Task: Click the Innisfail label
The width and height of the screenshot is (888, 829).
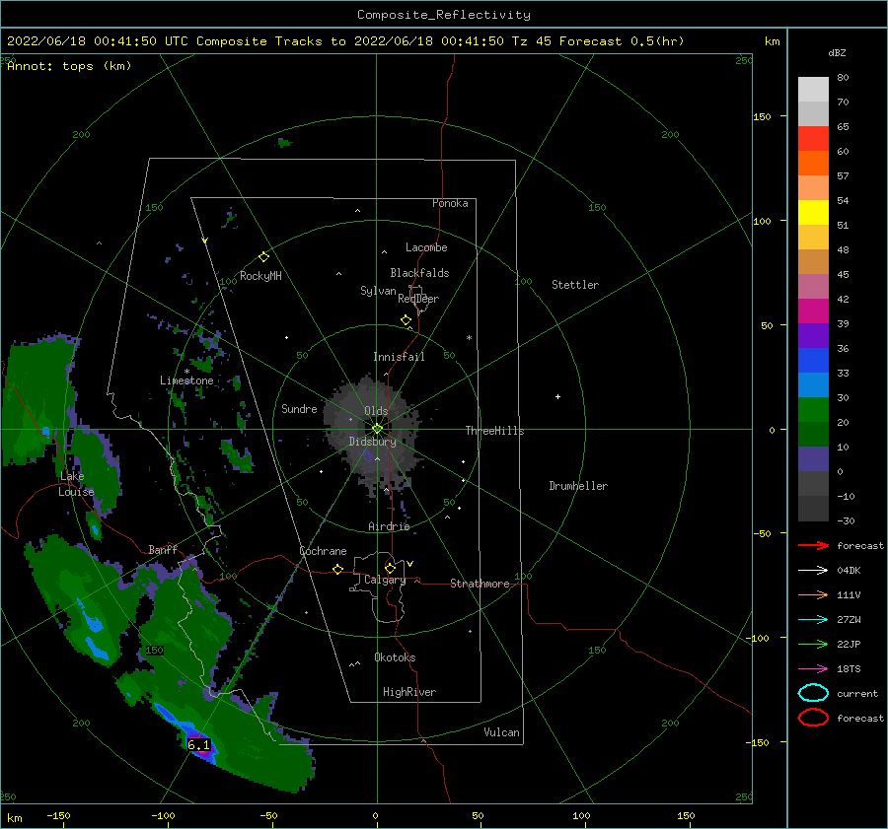Action: 399,357
